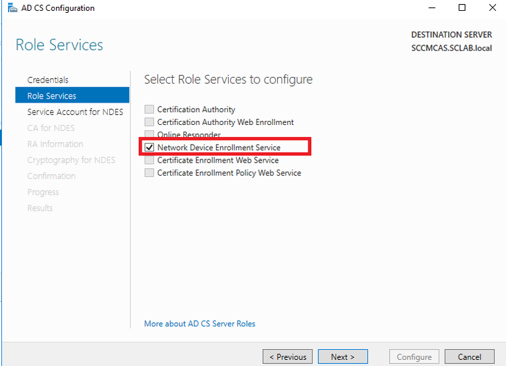Viewport: 506px width, 366px height.
Task: Open Cryptography for NDES step
Action: [x=71, y=160]
